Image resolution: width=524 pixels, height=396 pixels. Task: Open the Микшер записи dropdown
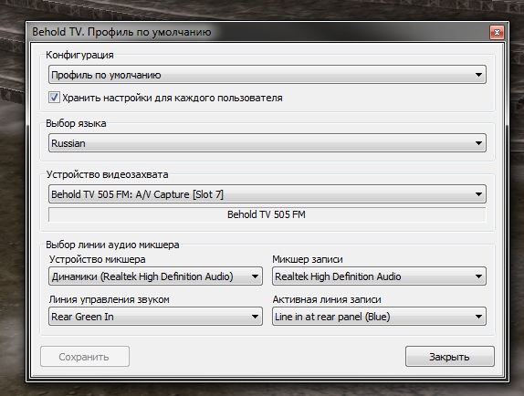379,276
